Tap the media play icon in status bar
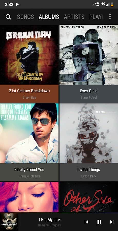This screenshot has width=118, height=231. (17, 4)
